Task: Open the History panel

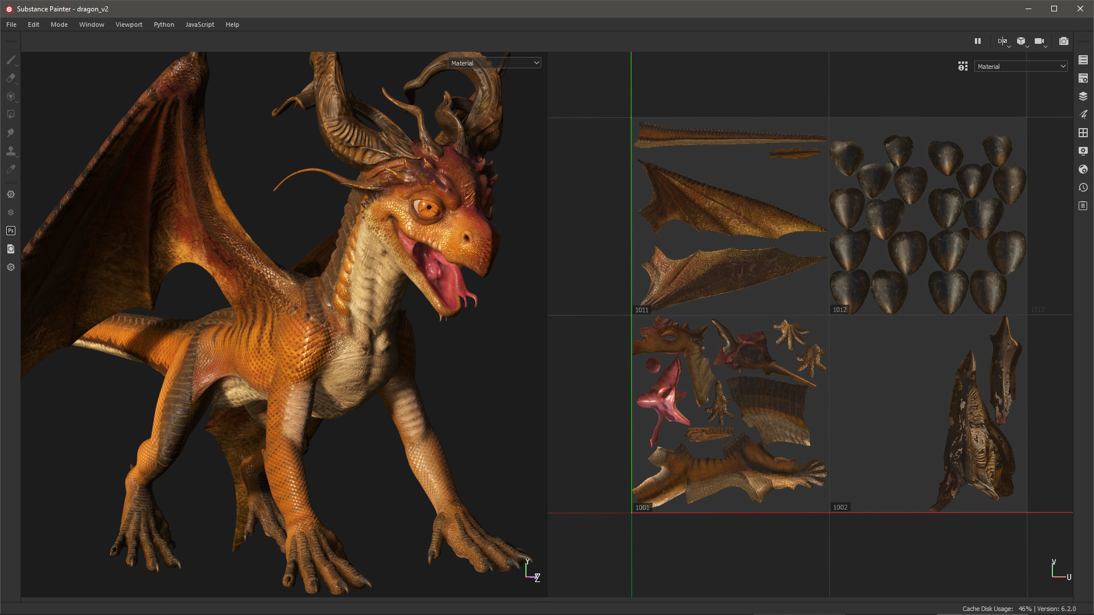Action: point(1083,187)
